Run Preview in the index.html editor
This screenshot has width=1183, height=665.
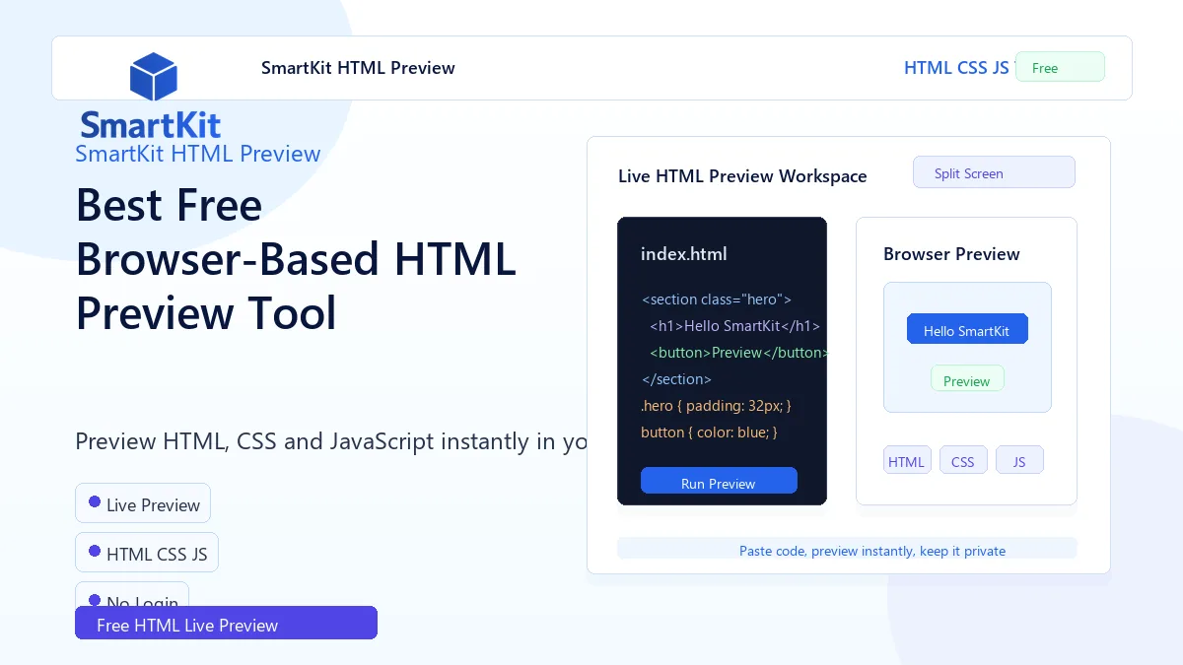(x=719, y=482)
